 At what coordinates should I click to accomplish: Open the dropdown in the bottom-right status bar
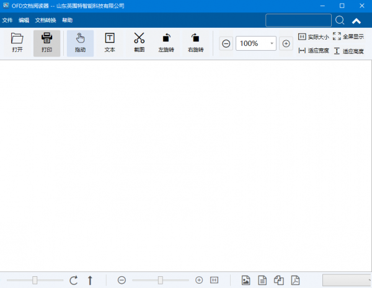[347, 281]
